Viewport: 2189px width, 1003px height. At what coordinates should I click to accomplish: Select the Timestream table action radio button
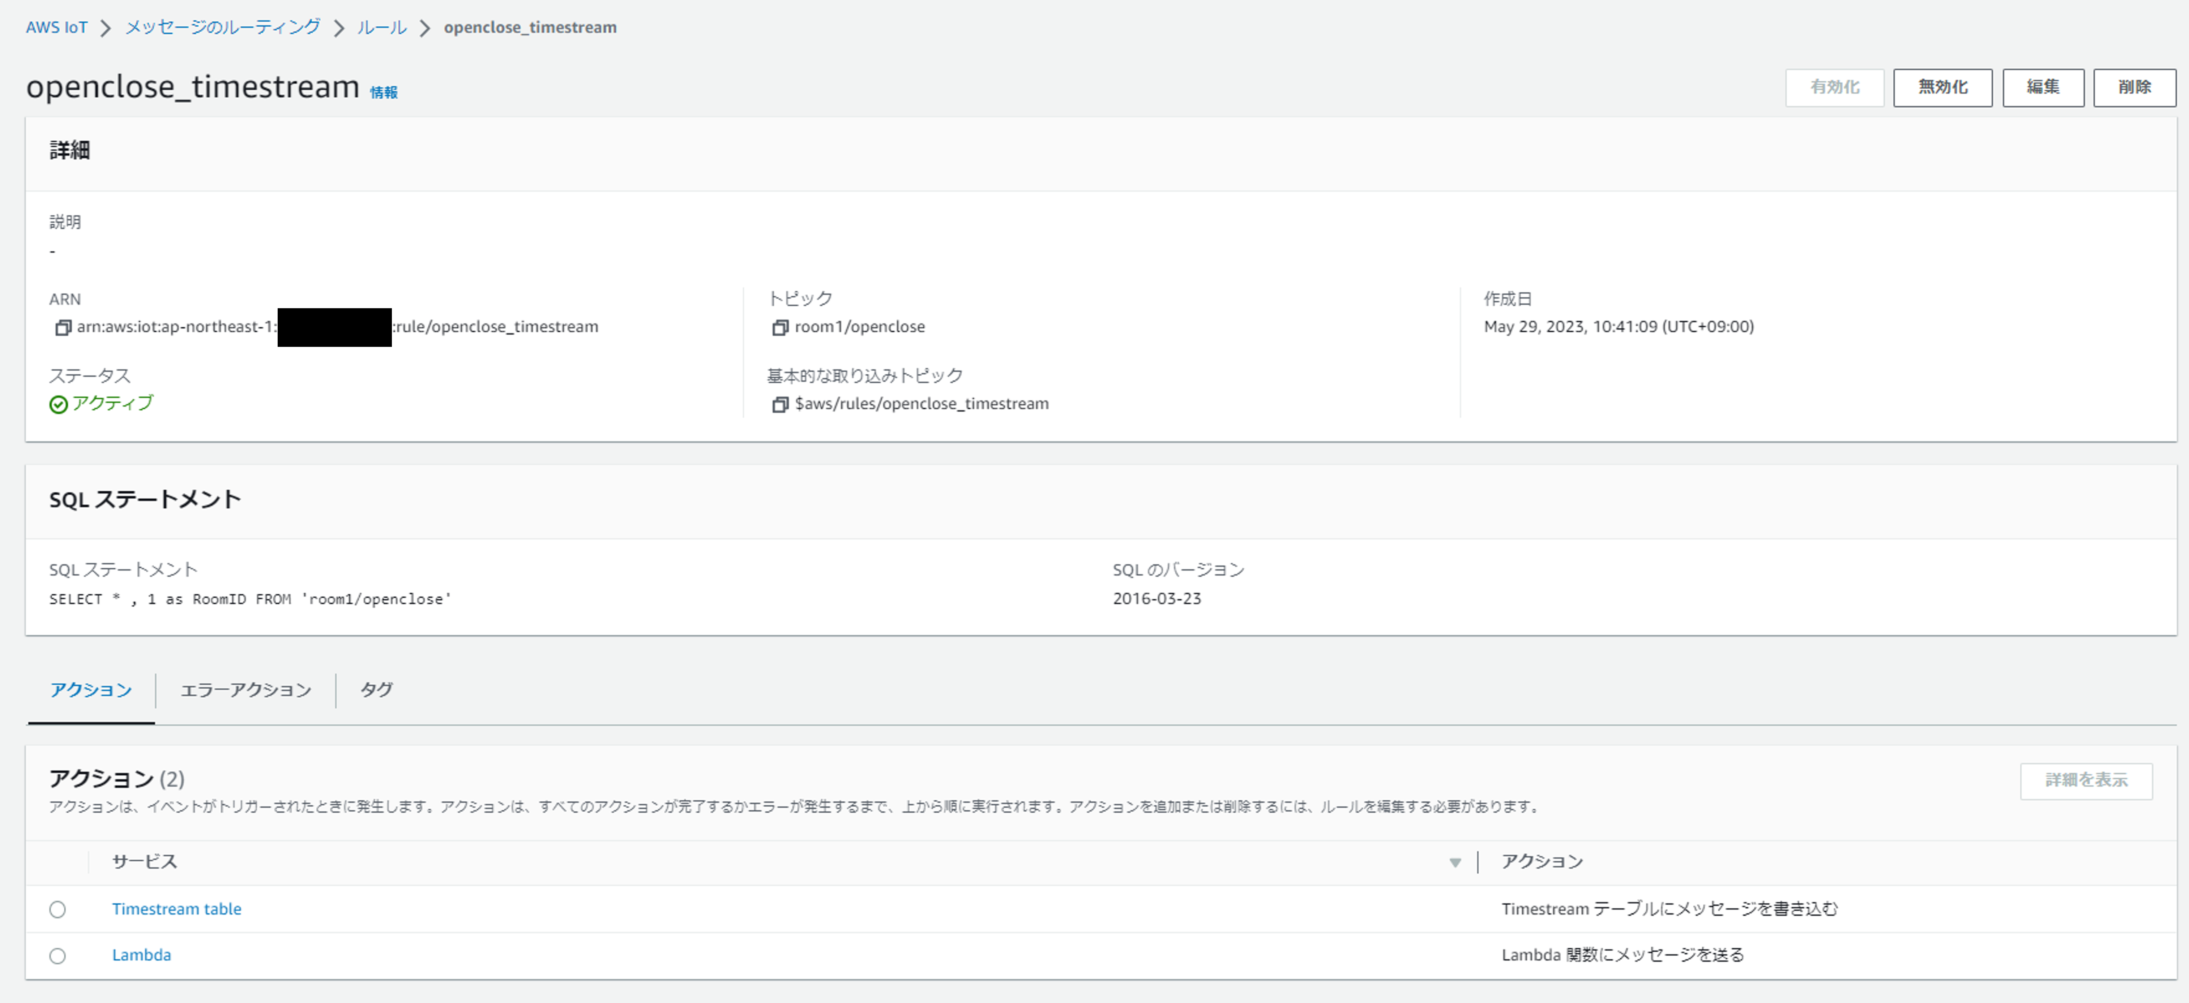pyautogui.click(x=57, y=909)
